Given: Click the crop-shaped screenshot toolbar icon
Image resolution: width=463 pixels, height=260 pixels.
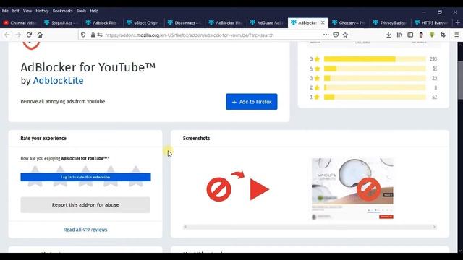Looking at the screenshot, I should (x=443, y=35).
